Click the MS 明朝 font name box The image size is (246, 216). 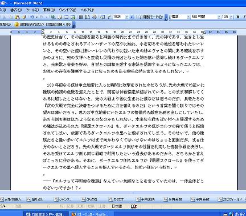(x=204, y=17)
